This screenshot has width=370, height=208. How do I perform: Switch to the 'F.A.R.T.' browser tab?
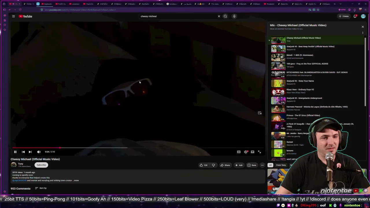(x=60, y=4)
